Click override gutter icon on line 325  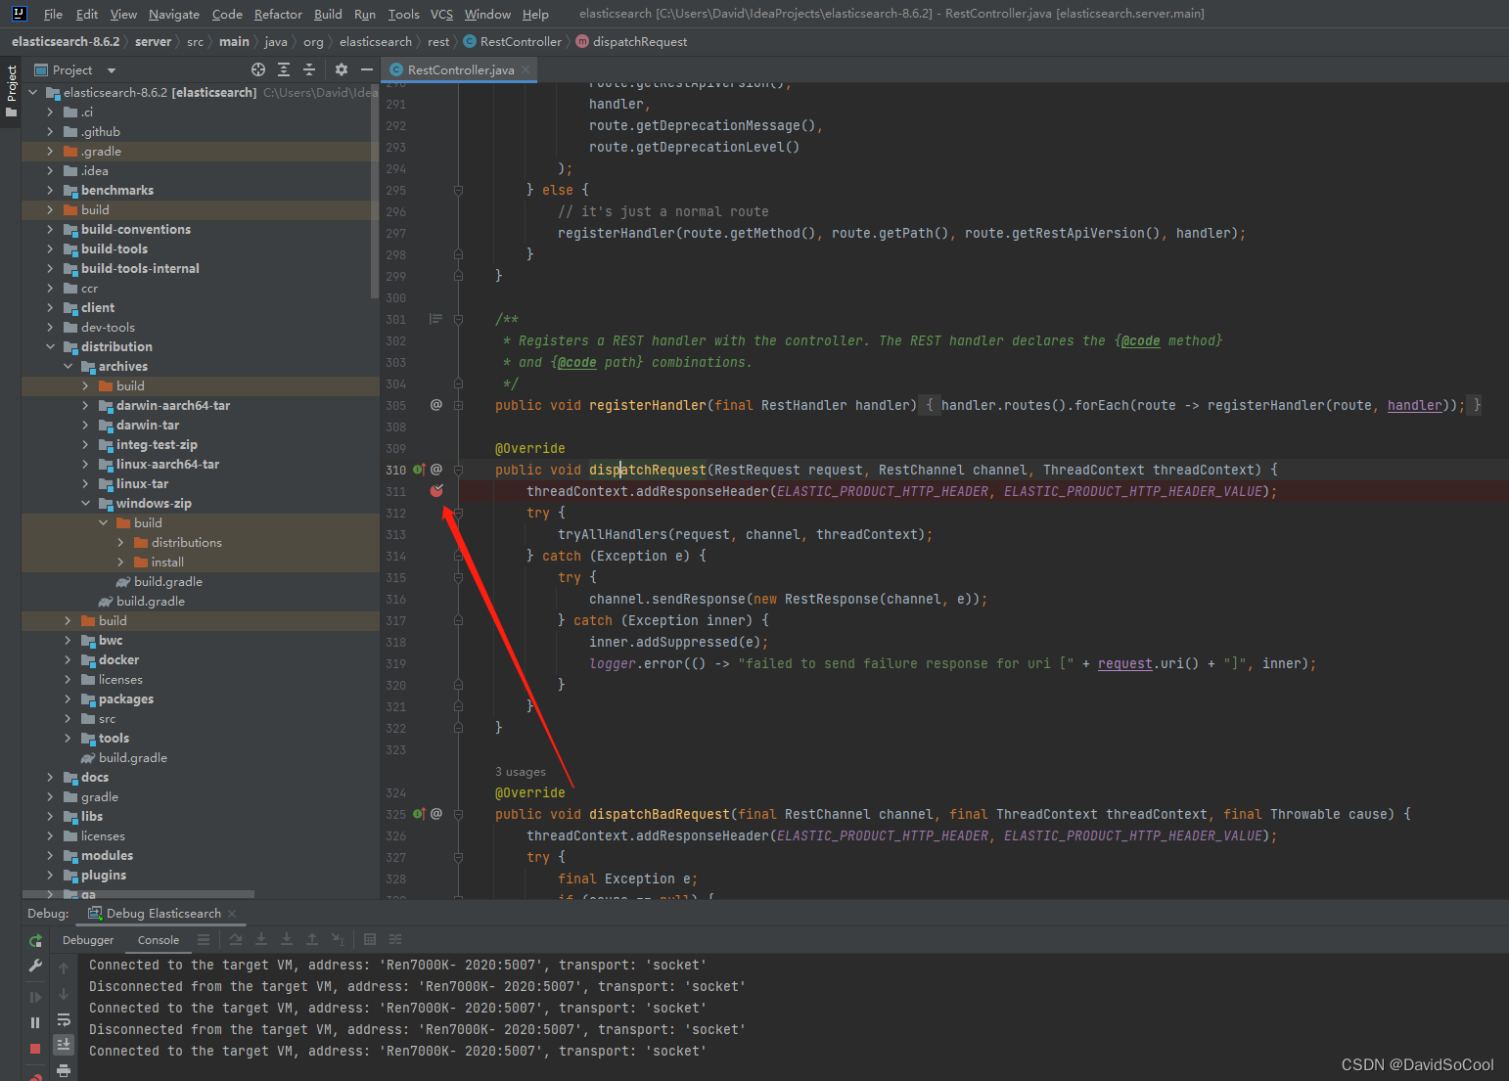tap(419, 814)
